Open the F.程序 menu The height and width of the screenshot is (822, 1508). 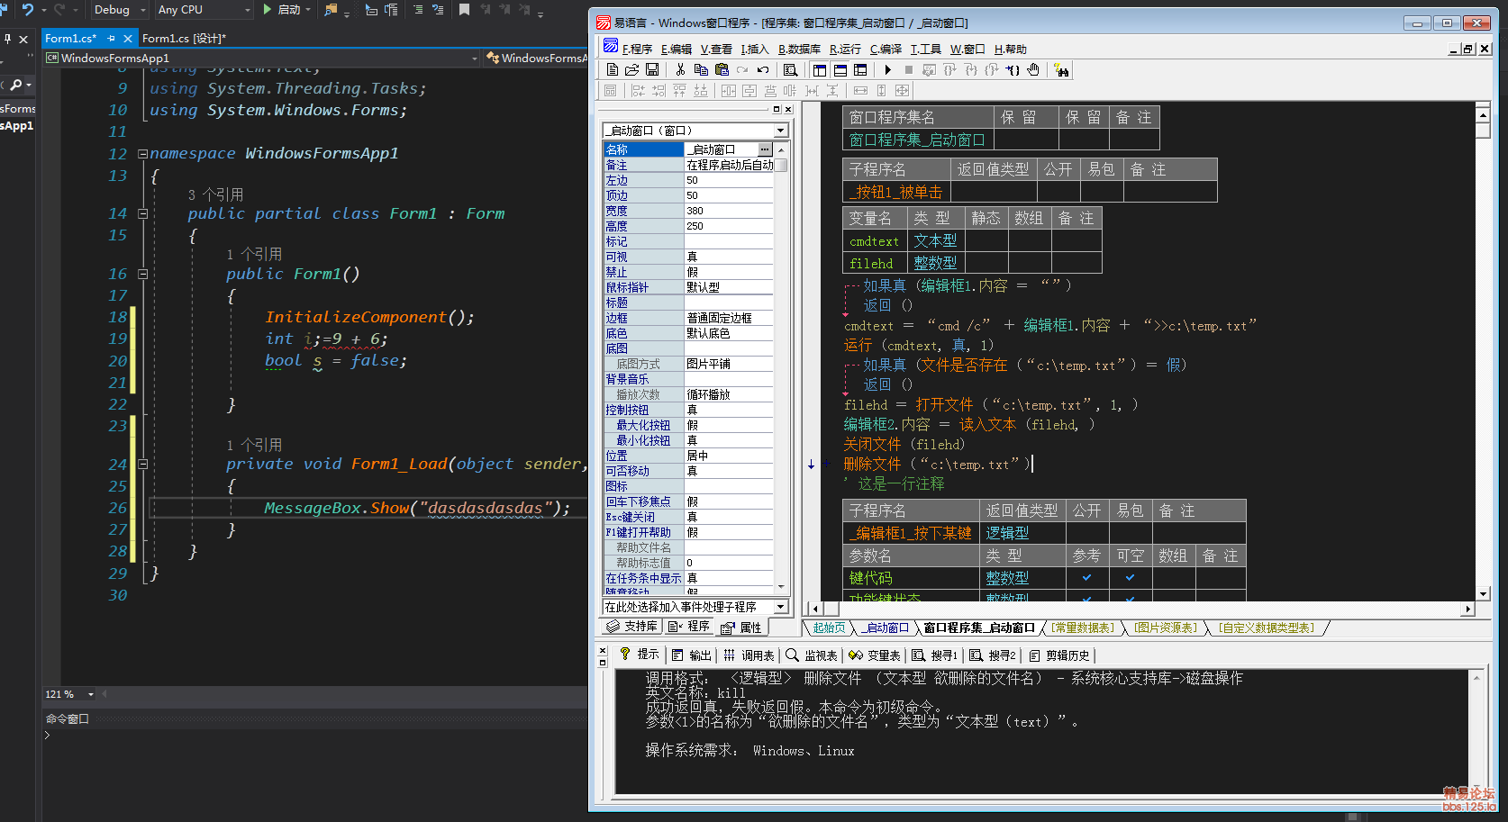click(637, 49)
